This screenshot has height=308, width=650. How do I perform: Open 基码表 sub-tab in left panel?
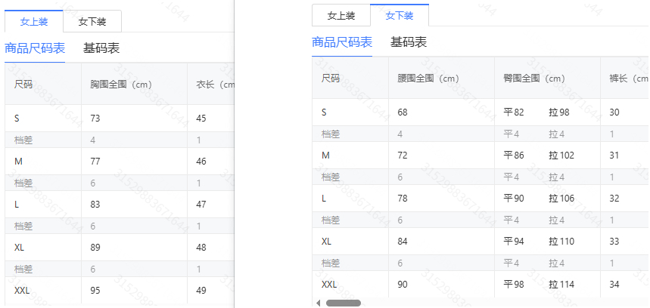coord(101,48)
